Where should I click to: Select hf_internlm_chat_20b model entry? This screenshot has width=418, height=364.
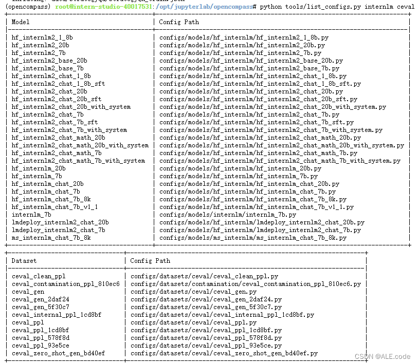[x=47, y=184]
